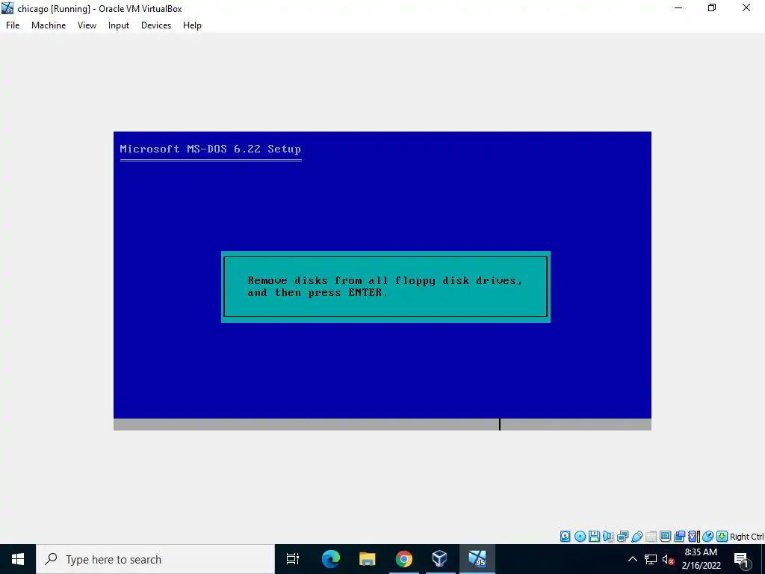
Task: Click the floppy disk status icon
Action: point(594,537)
